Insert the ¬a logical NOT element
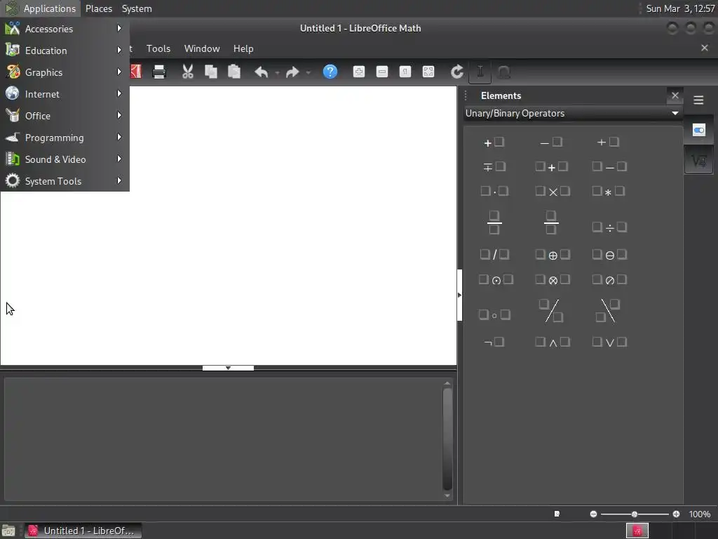Screen dimensions: 718x539 pyautogui.click(x=494, y=342)
